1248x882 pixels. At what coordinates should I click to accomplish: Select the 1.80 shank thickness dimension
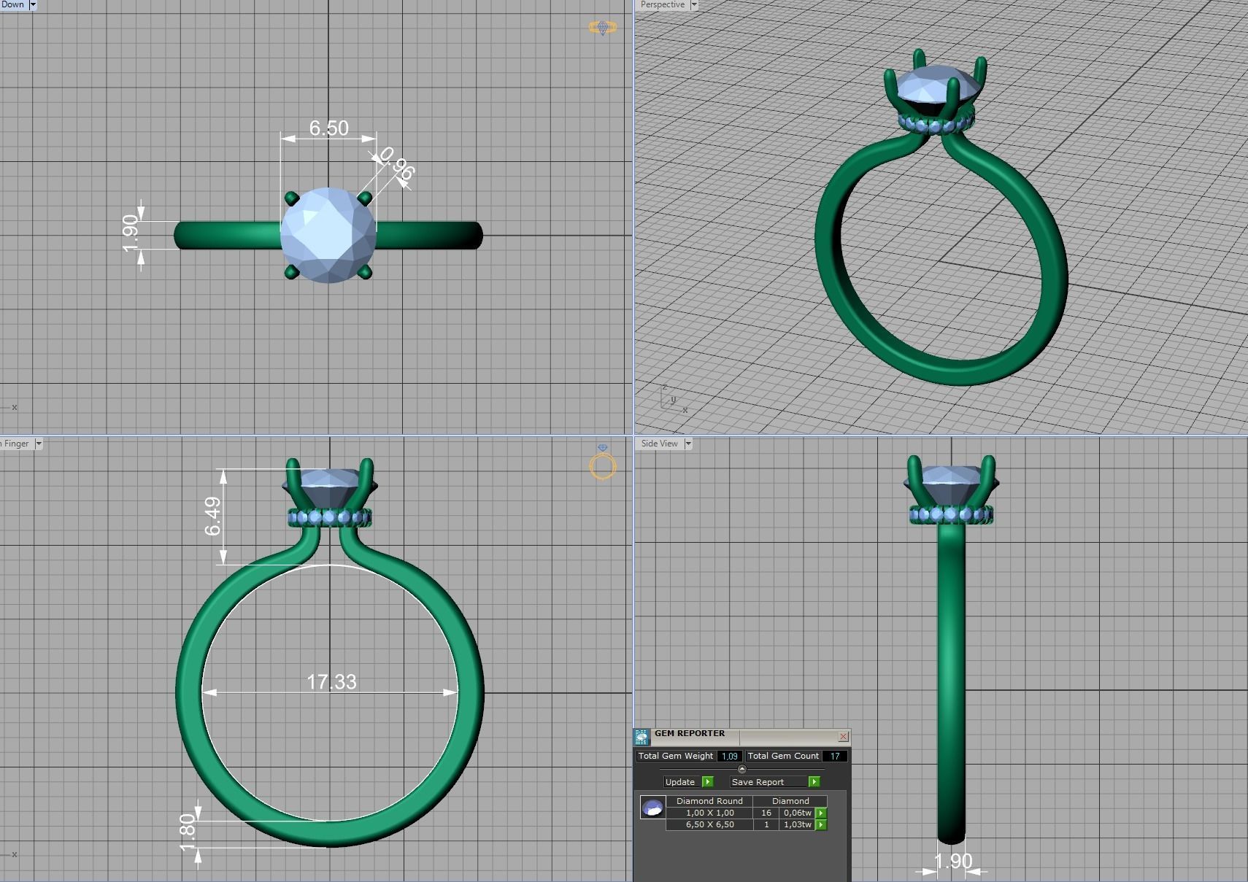pyautogui.click(x=188, y=833)
